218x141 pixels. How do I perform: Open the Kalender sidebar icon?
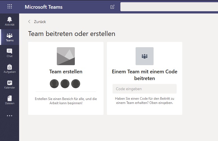point(10,84)
